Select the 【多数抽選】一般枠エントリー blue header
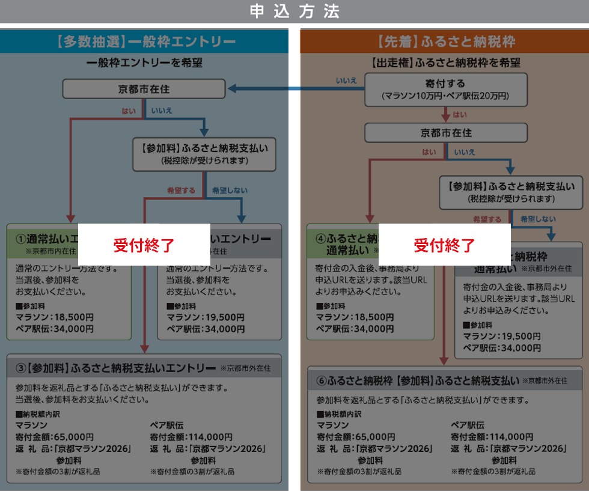The width and height of the screenshot is (589, 491). coord(144,41)
